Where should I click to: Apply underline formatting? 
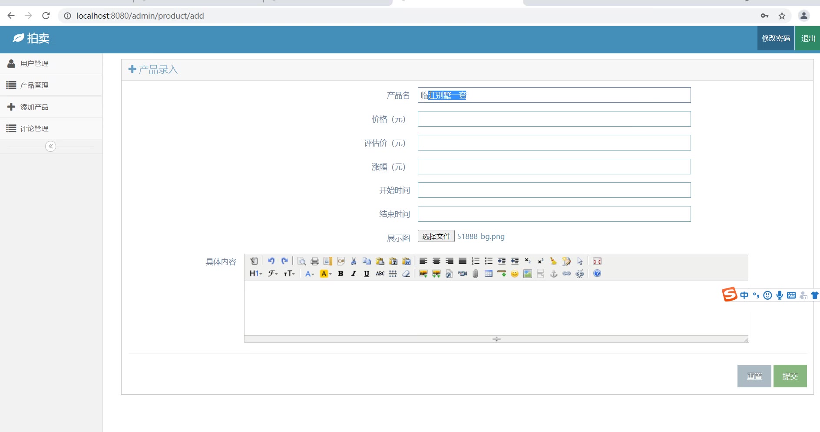[367, 274]
